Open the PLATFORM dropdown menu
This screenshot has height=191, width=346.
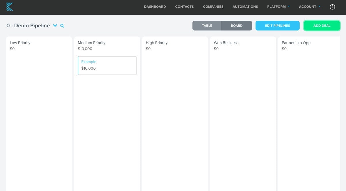pos(278,7)
